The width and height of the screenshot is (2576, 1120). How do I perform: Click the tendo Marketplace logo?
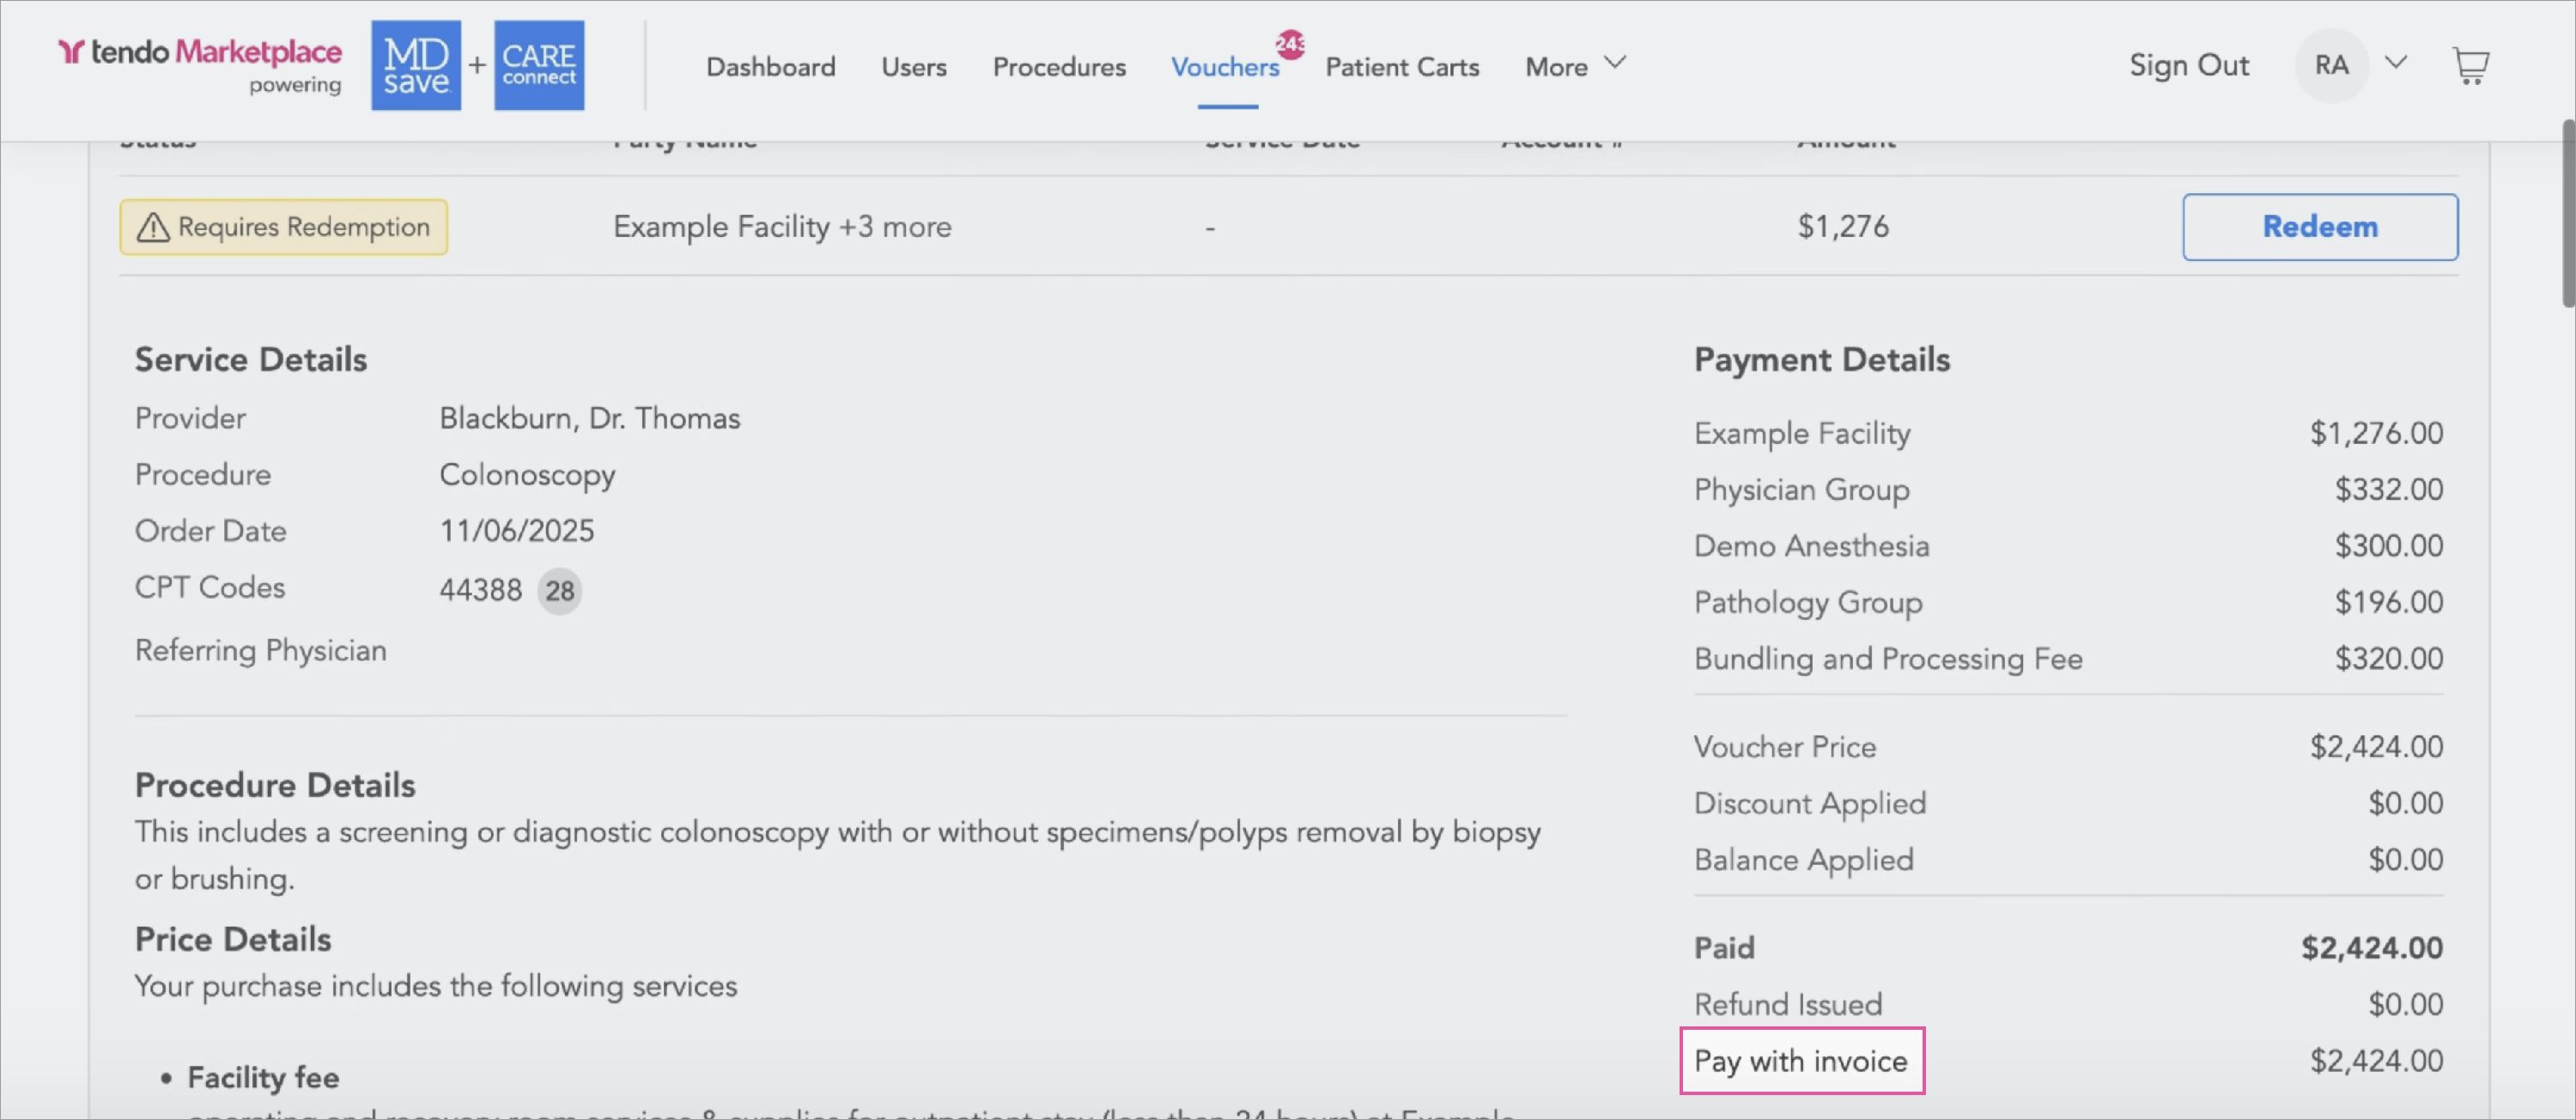tap(200, 52)
